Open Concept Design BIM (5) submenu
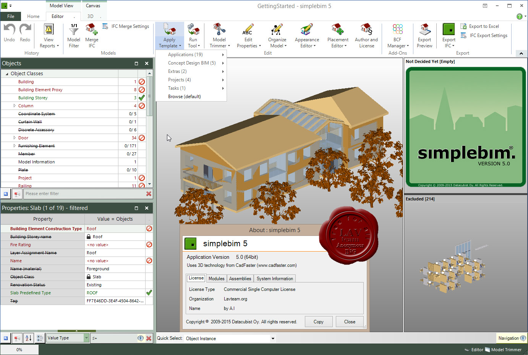Viewport: 528px width, 355px height. pyautogui.click(x=191, y=63)
